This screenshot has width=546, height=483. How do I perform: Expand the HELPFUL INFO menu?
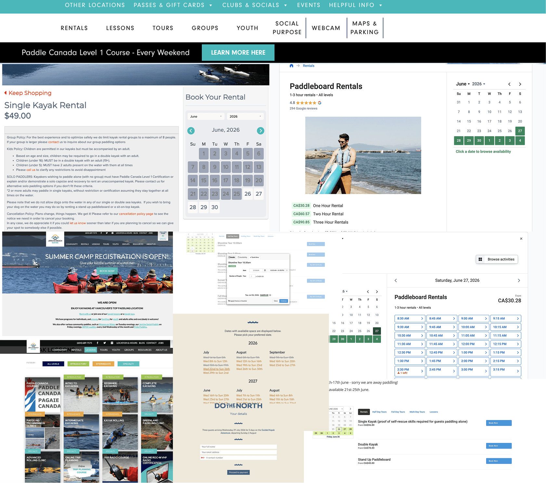[356, 5]
